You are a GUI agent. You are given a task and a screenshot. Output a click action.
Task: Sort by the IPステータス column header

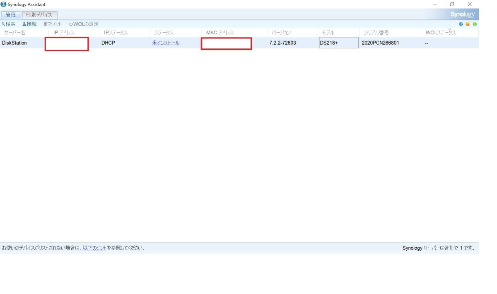click(125, 32)
